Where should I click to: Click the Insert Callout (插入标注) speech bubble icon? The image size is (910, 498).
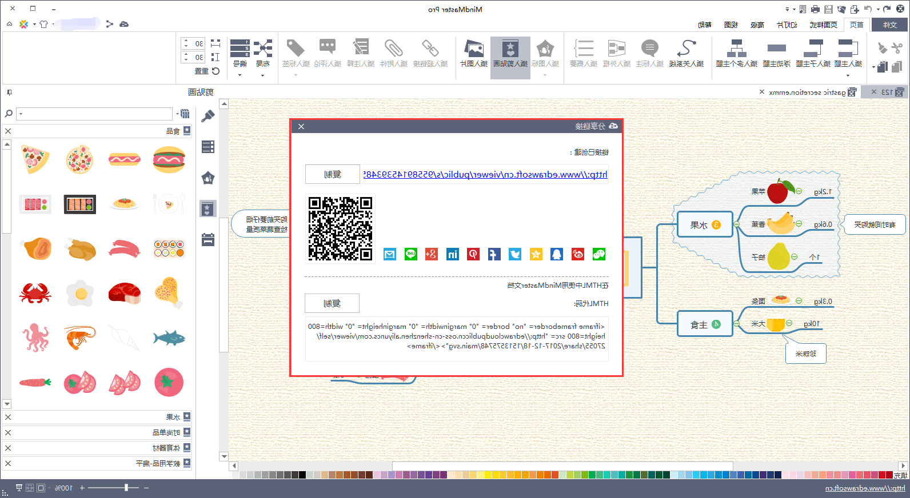(650, 49)
